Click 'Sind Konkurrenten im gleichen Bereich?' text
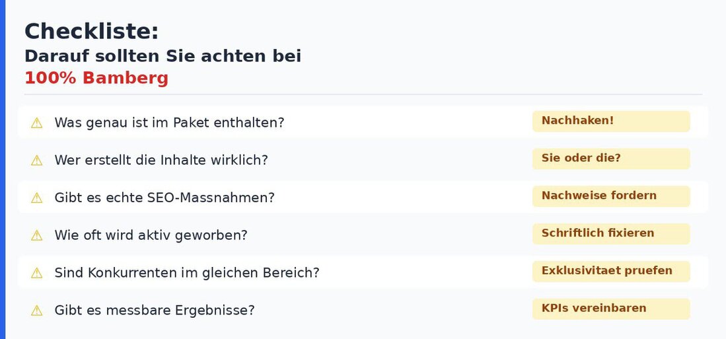The height and width of the screenshot is (339, 726). pyautogui.click(x=187, y=273)
